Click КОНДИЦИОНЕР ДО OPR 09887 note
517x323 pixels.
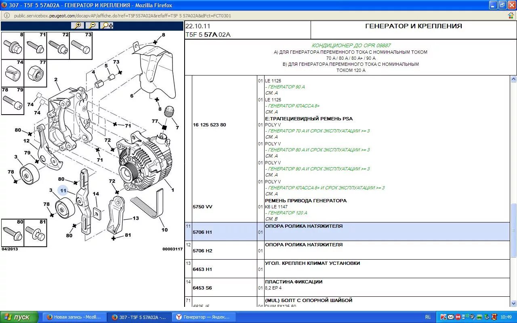pyautogui.click(x=351, y=46)
